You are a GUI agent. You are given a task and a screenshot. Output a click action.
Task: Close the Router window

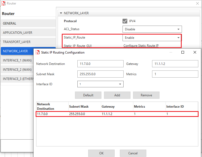pyautogui.click(x=197, y=3)
